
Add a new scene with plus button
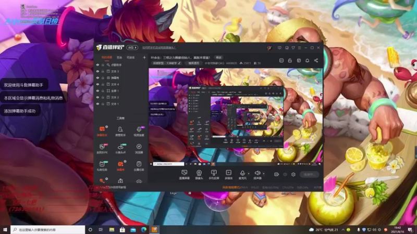tap(144, 58)
